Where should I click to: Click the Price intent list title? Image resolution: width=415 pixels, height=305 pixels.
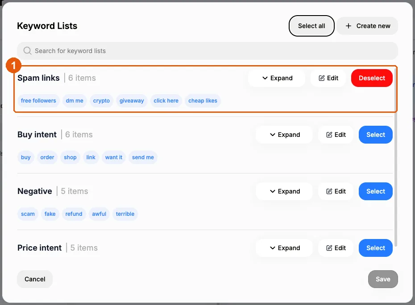39,248
